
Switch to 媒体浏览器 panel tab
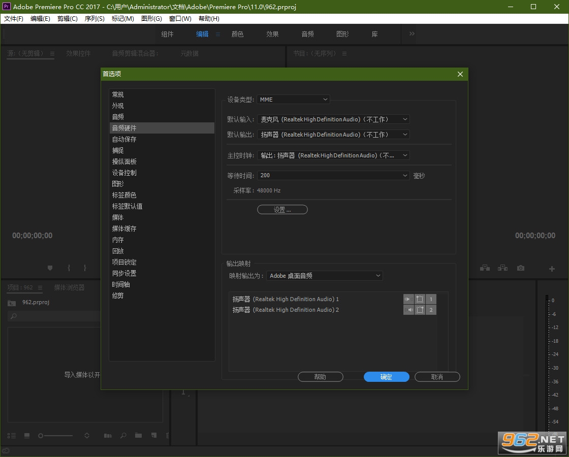(69, 287)
